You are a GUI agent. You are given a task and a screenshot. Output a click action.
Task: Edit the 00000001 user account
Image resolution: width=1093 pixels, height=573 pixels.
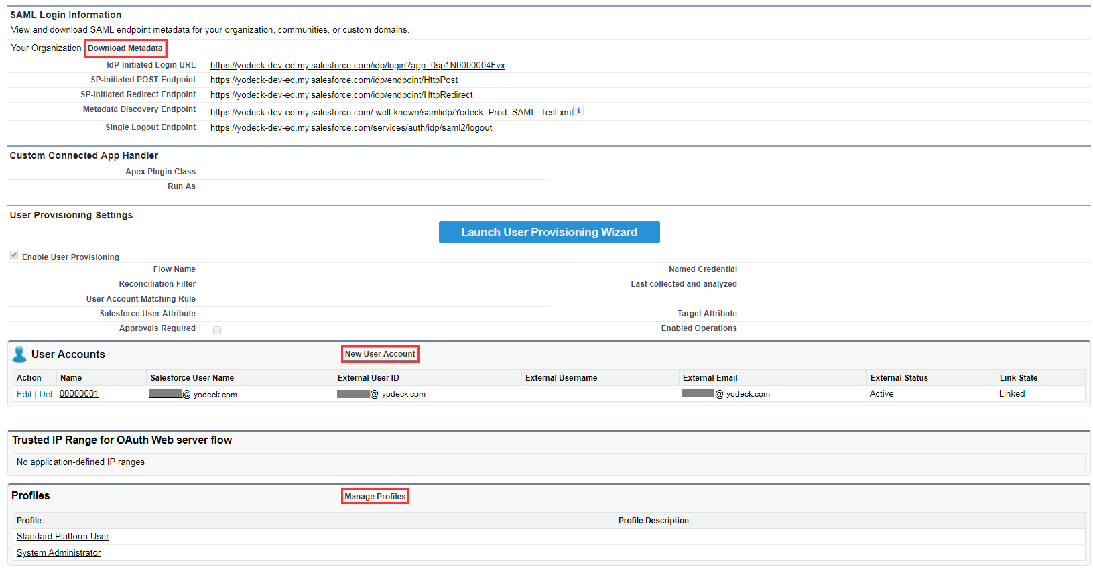point(24,394)
